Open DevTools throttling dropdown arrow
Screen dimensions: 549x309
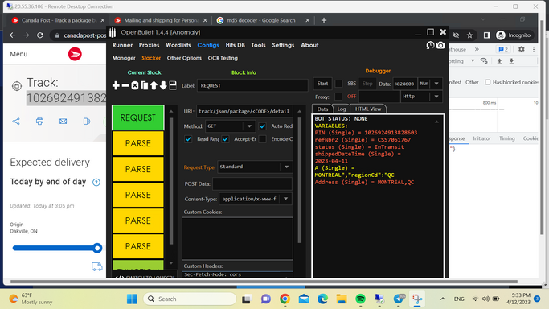pos(473,61)
